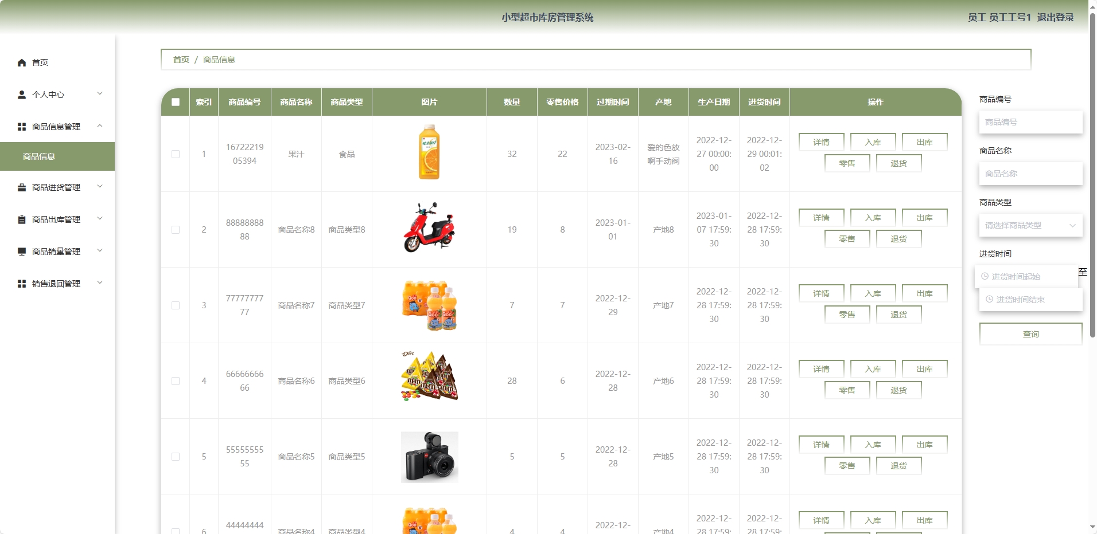Screen dimensions: 1097x534
Task: Expand the 个人中心 menu chevron
Action: [x=100, y=94]
